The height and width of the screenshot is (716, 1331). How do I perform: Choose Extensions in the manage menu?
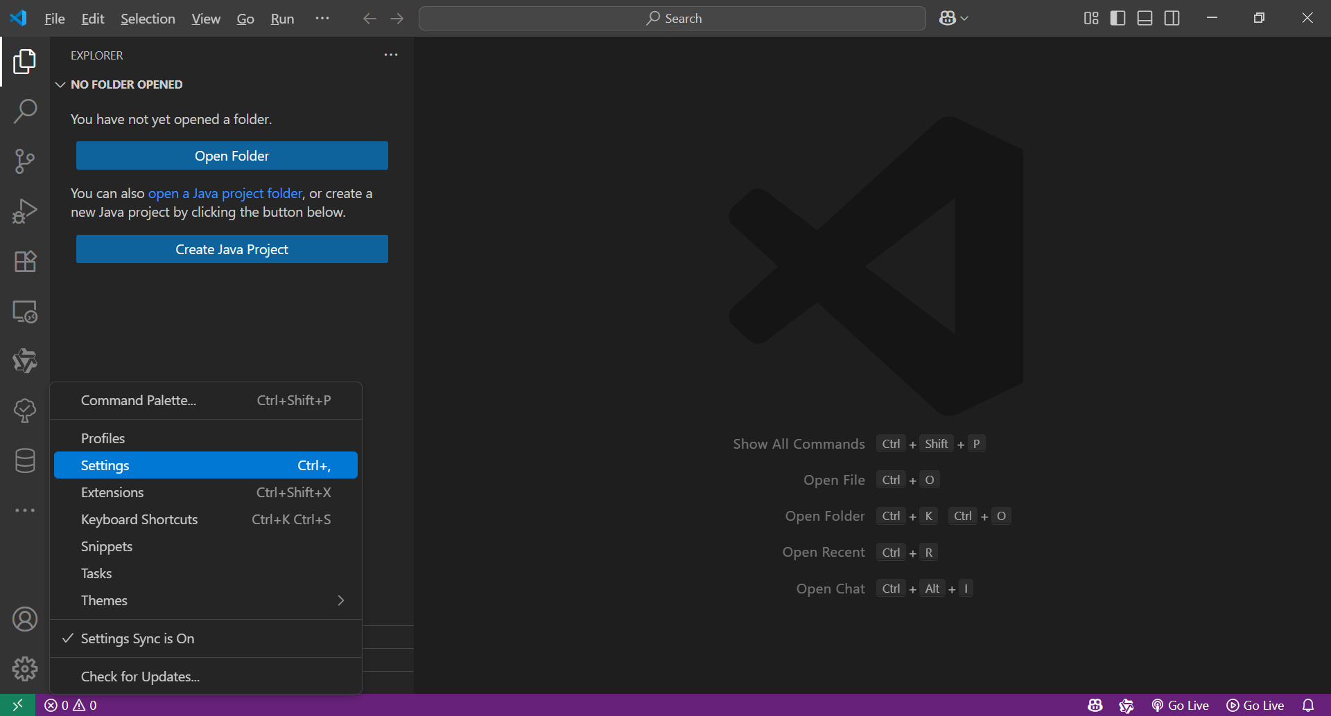tap(206, 492)
